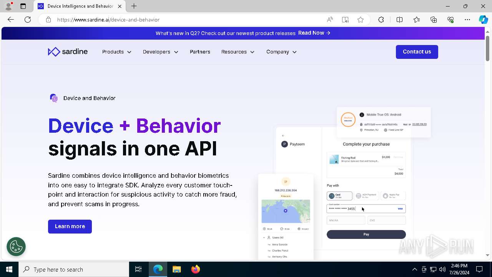The height and width of the screenshot is (277, 492).
Task: Toggle Split screen icon
Action: click(x=399, y=20)
